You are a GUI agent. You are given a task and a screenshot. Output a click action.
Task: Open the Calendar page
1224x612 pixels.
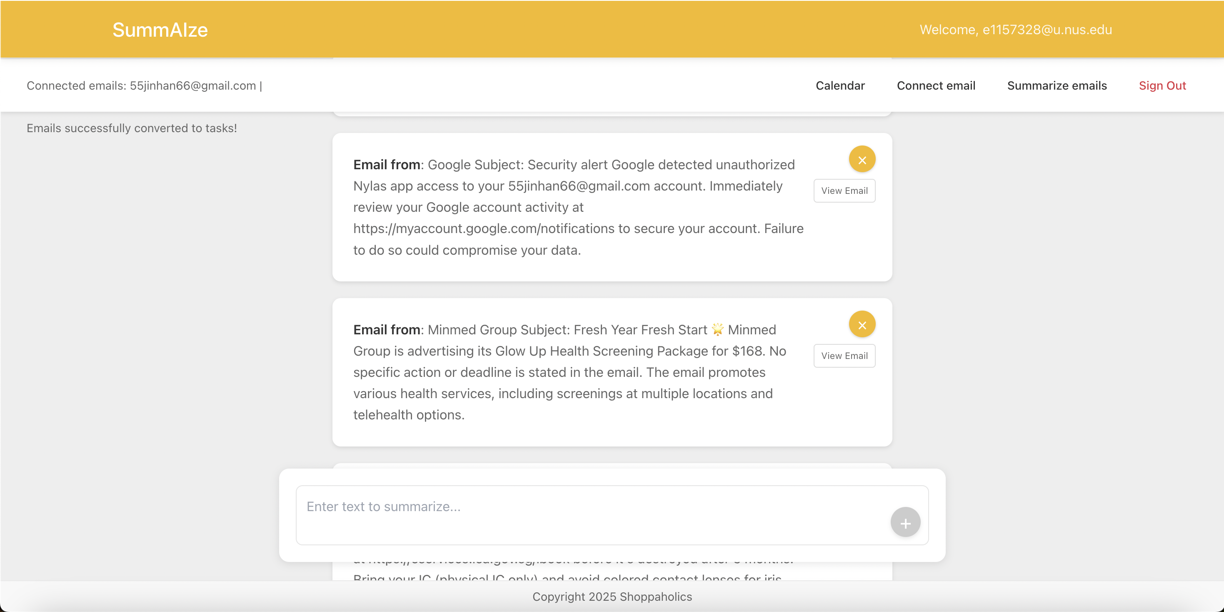coord(839,85)
